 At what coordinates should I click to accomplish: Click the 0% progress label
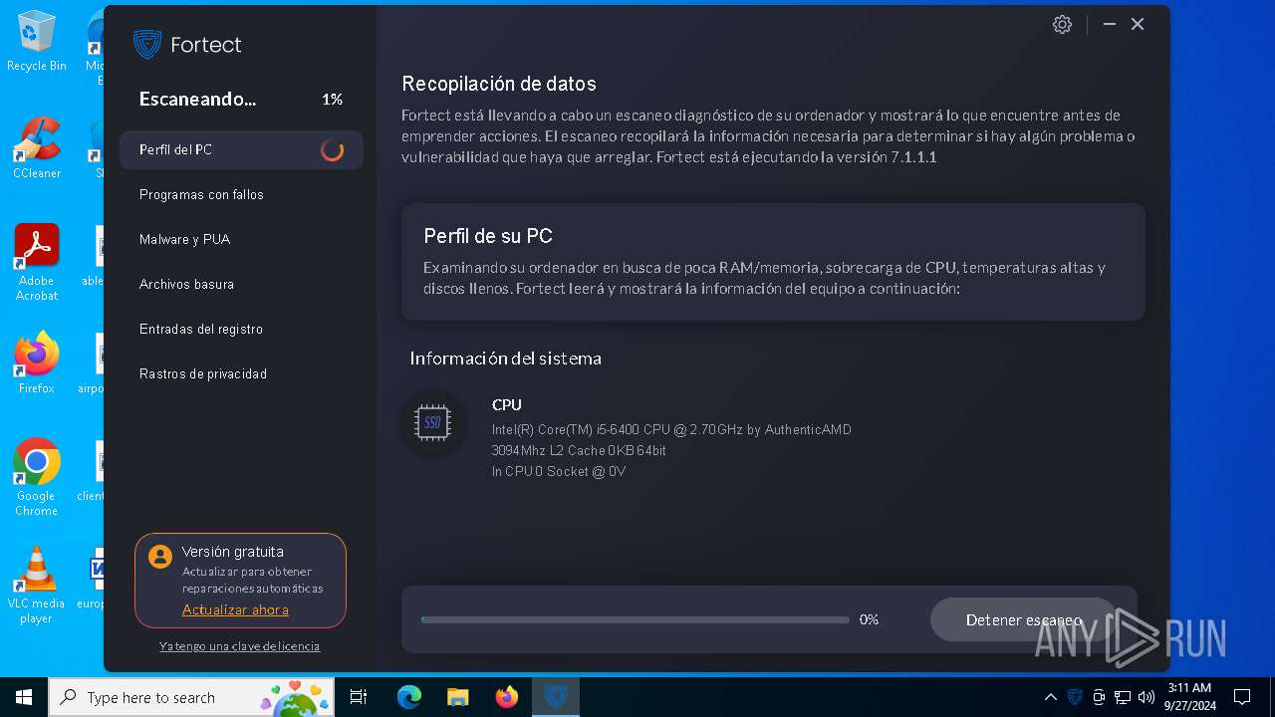(x=869, y=619)
